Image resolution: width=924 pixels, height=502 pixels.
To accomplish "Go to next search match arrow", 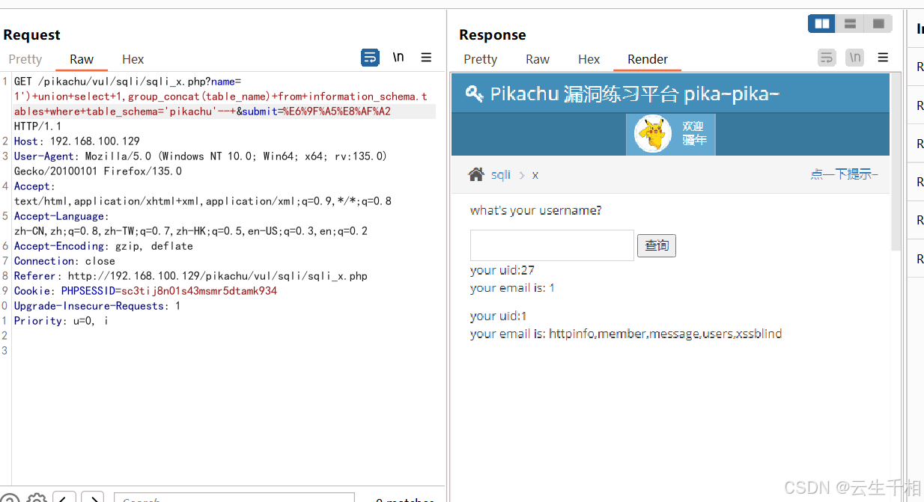I will (93, 498).
